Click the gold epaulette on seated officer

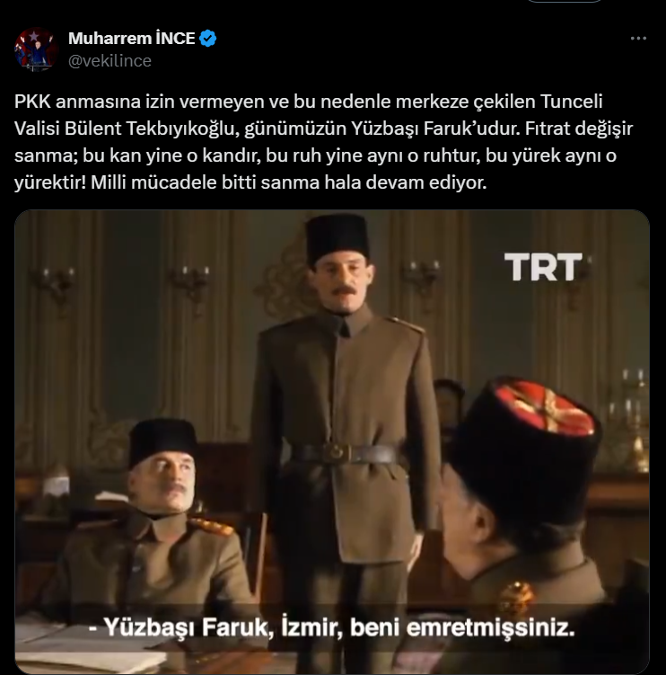(210, 527)
